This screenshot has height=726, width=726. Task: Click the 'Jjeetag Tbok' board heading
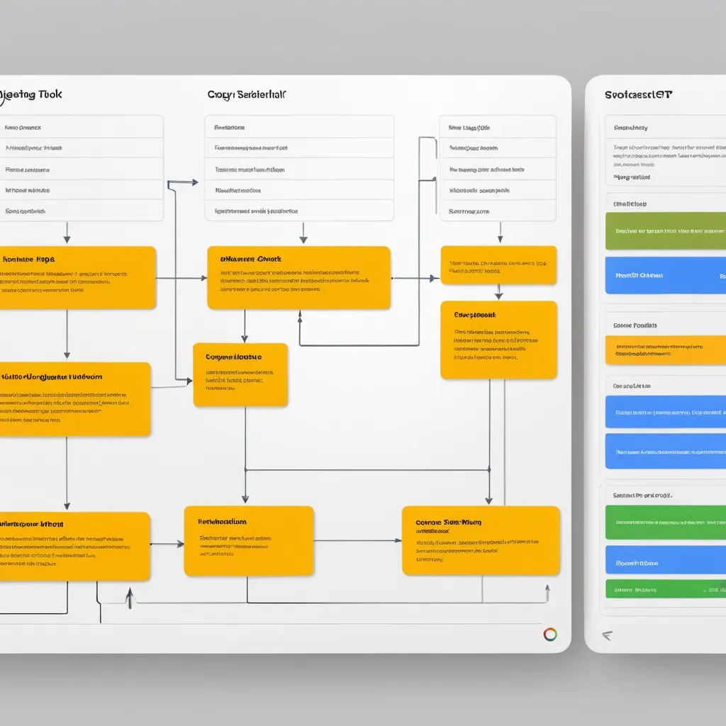tap(30, 95)
